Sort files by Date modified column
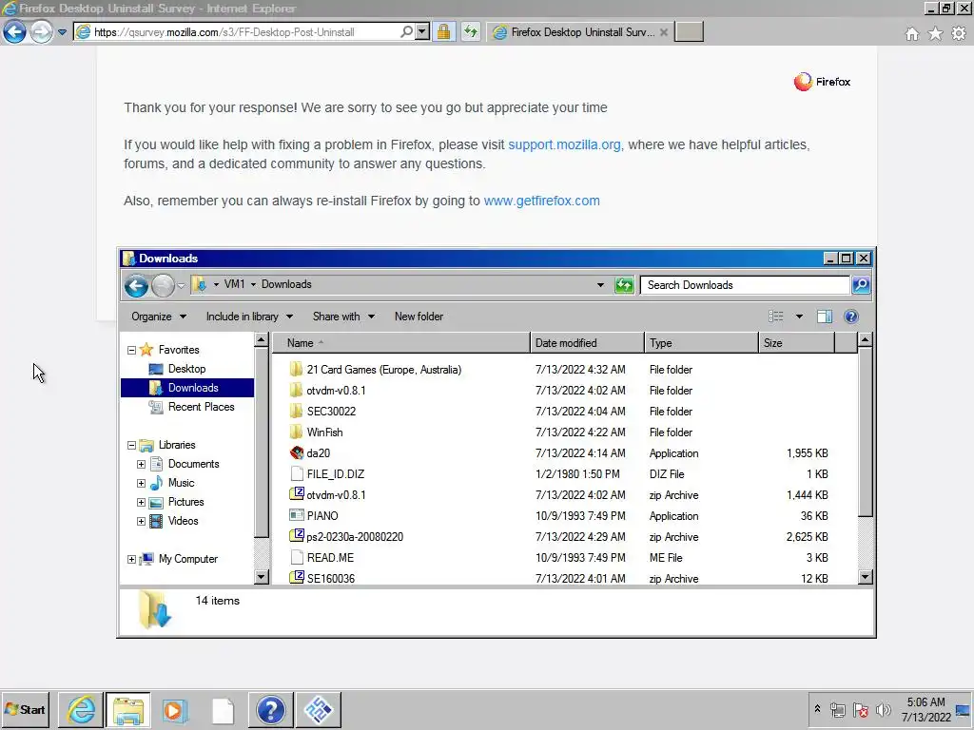The width and height of the screenshot is (974, 730). click(x=588, y=342)
